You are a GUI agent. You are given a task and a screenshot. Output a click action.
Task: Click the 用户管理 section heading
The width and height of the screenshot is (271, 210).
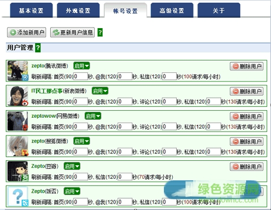click(x=20, y=48)
